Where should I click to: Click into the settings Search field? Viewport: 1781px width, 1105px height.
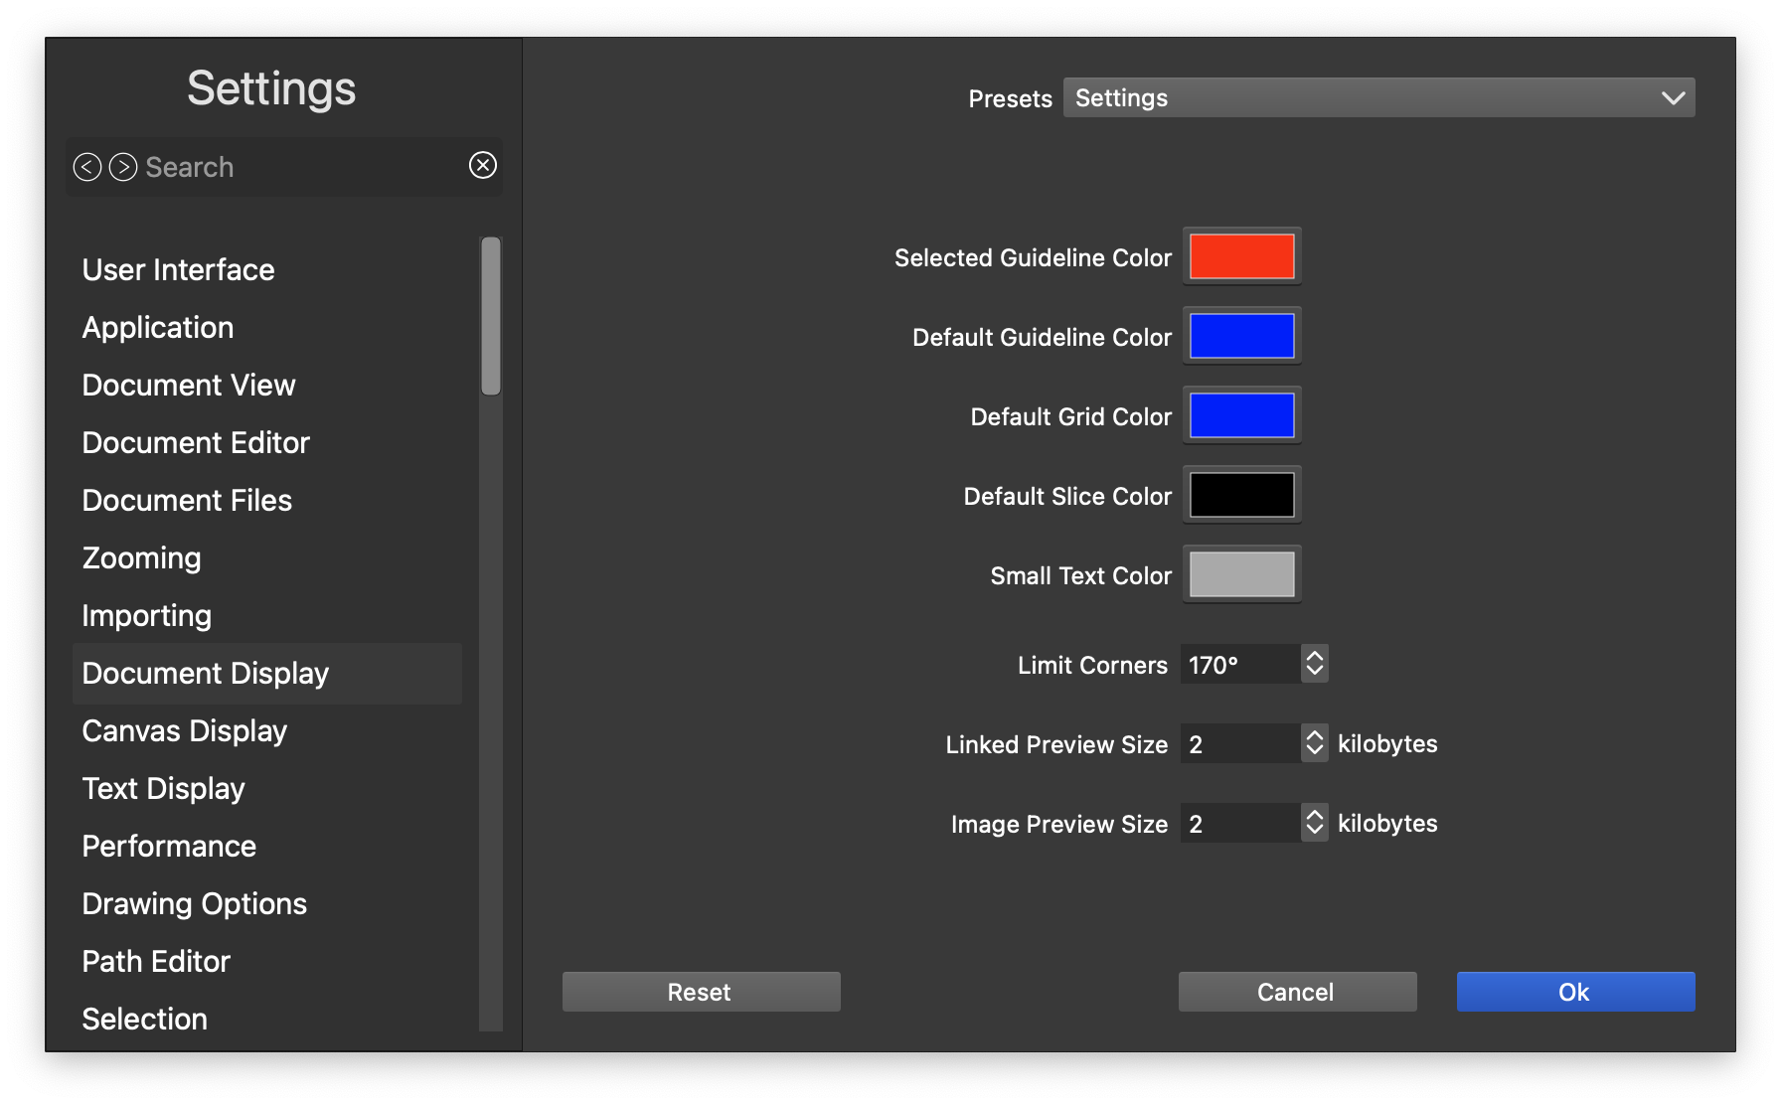tap(298, 167)
